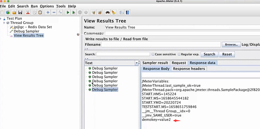This screenshot has width=260, height=129.
Task: Start the test with green play icon
Action: pos(68,12)
